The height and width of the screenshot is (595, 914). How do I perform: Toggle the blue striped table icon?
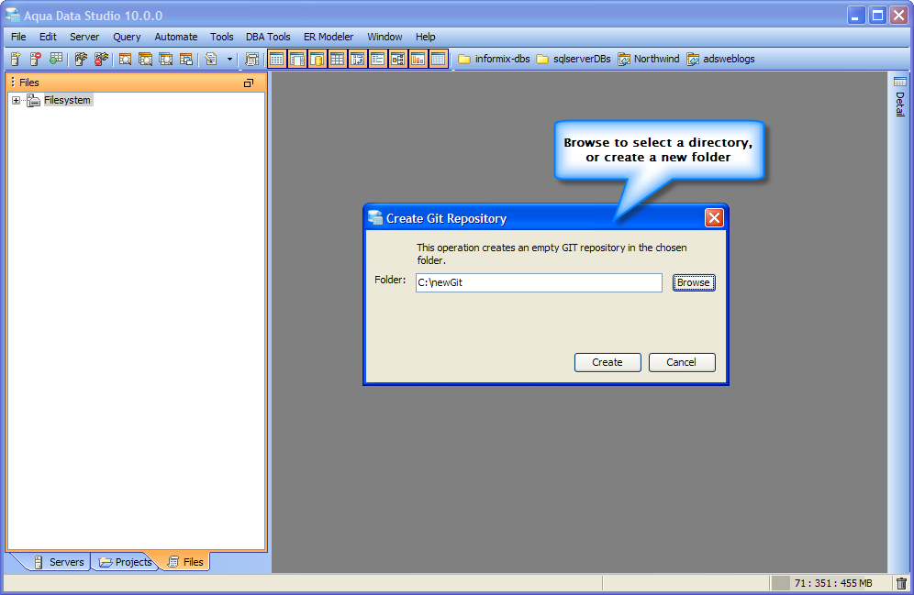(439, 59)
